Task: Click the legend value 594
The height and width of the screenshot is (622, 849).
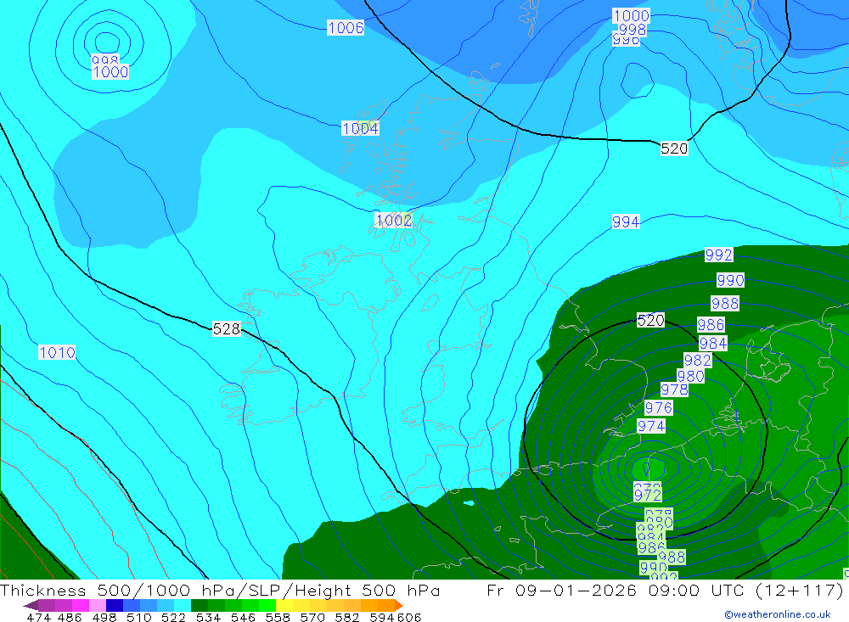Action: tap(382, 617)
